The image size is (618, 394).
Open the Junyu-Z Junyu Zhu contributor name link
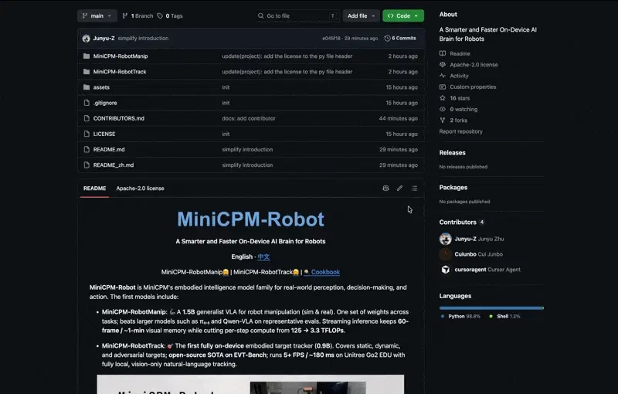click(x=479, y=239)
